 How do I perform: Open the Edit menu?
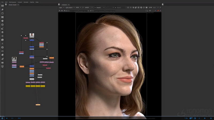coord(6,2)
